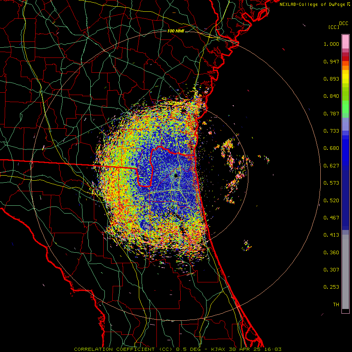Click the 0.467 scale value
This screenshot has width=352, height=352.
331,218
